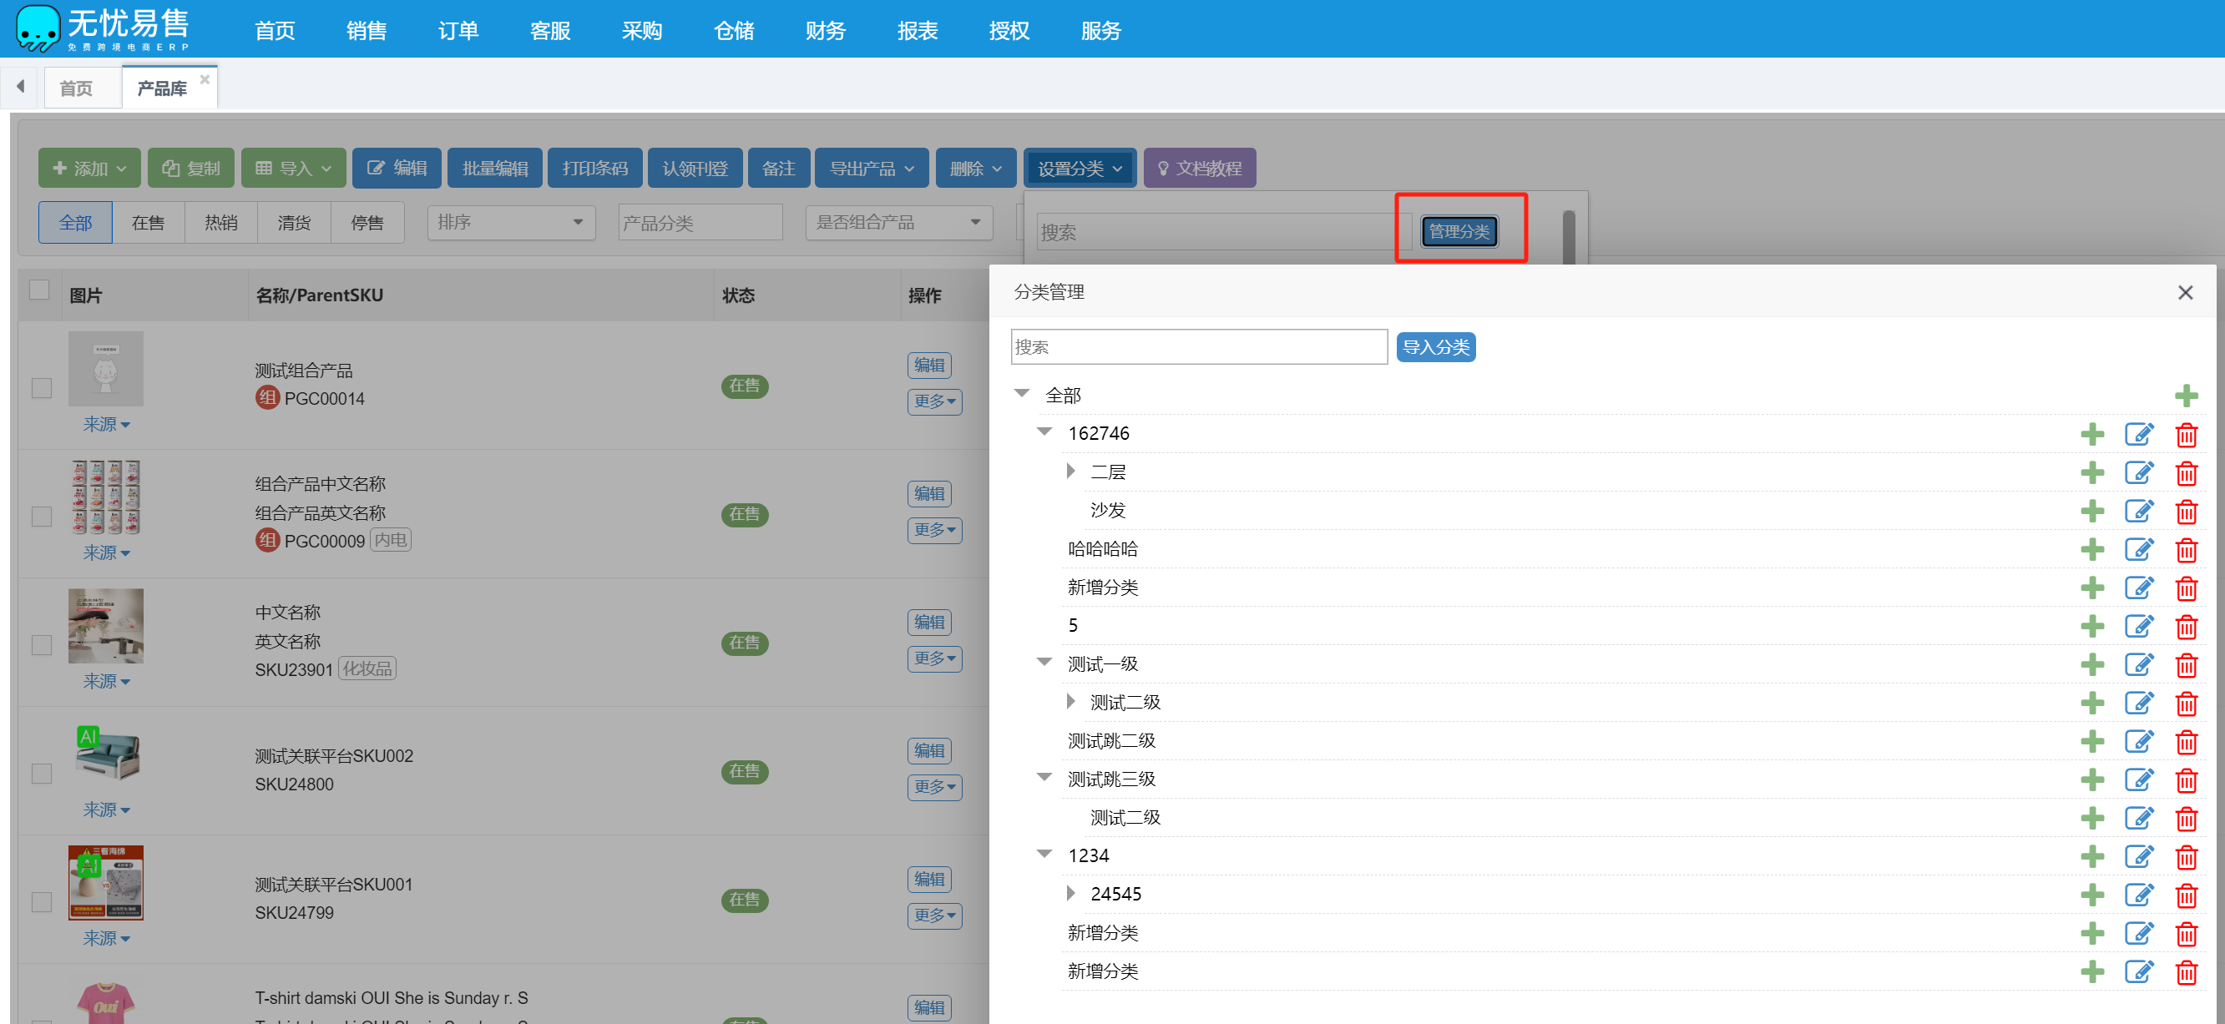Delete the 哈哈哈哈 category
Viewport: 2225px width, 1024px height.
(2186, 550)
